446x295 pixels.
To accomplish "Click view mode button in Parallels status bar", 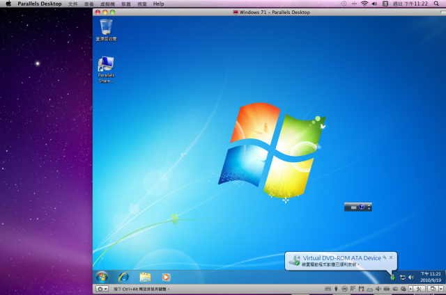I will 433,289.
